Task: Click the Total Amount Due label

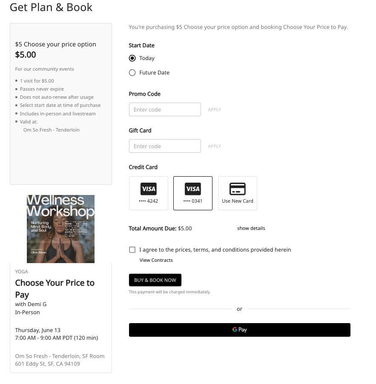Action: coord(152,229)
